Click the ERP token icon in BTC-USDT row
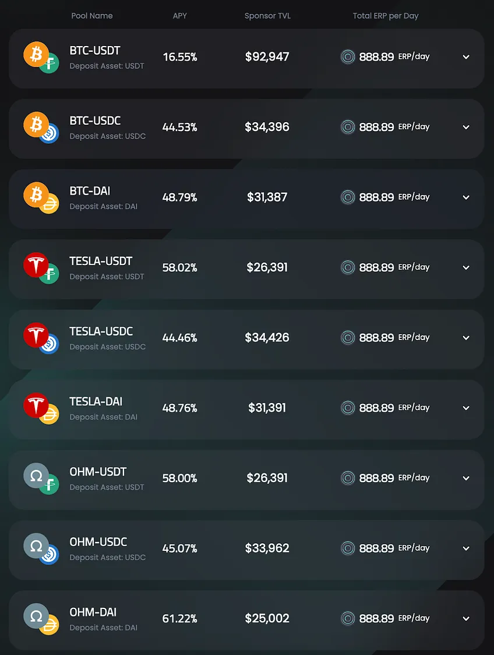 (x=348, y=57)
